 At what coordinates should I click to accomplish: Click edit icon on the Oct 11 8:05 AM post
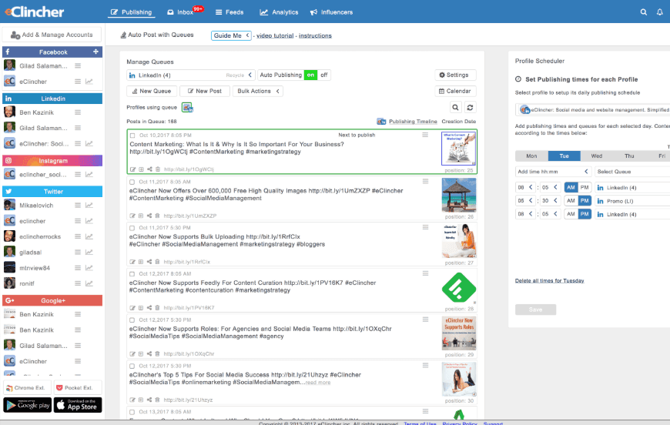point(132,216)
